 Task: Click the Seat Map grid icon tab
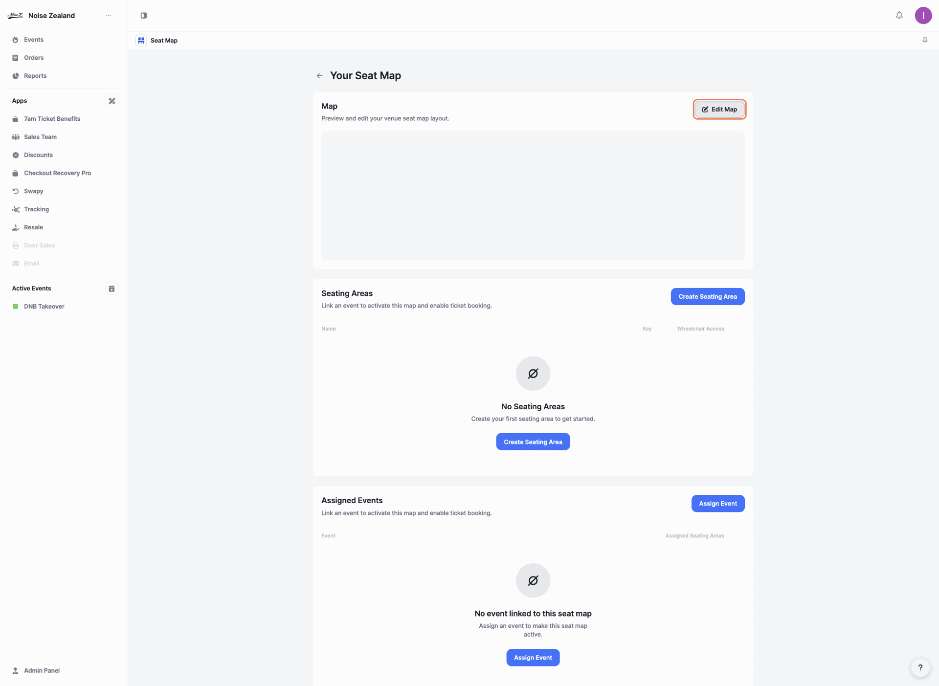(141, 40)
